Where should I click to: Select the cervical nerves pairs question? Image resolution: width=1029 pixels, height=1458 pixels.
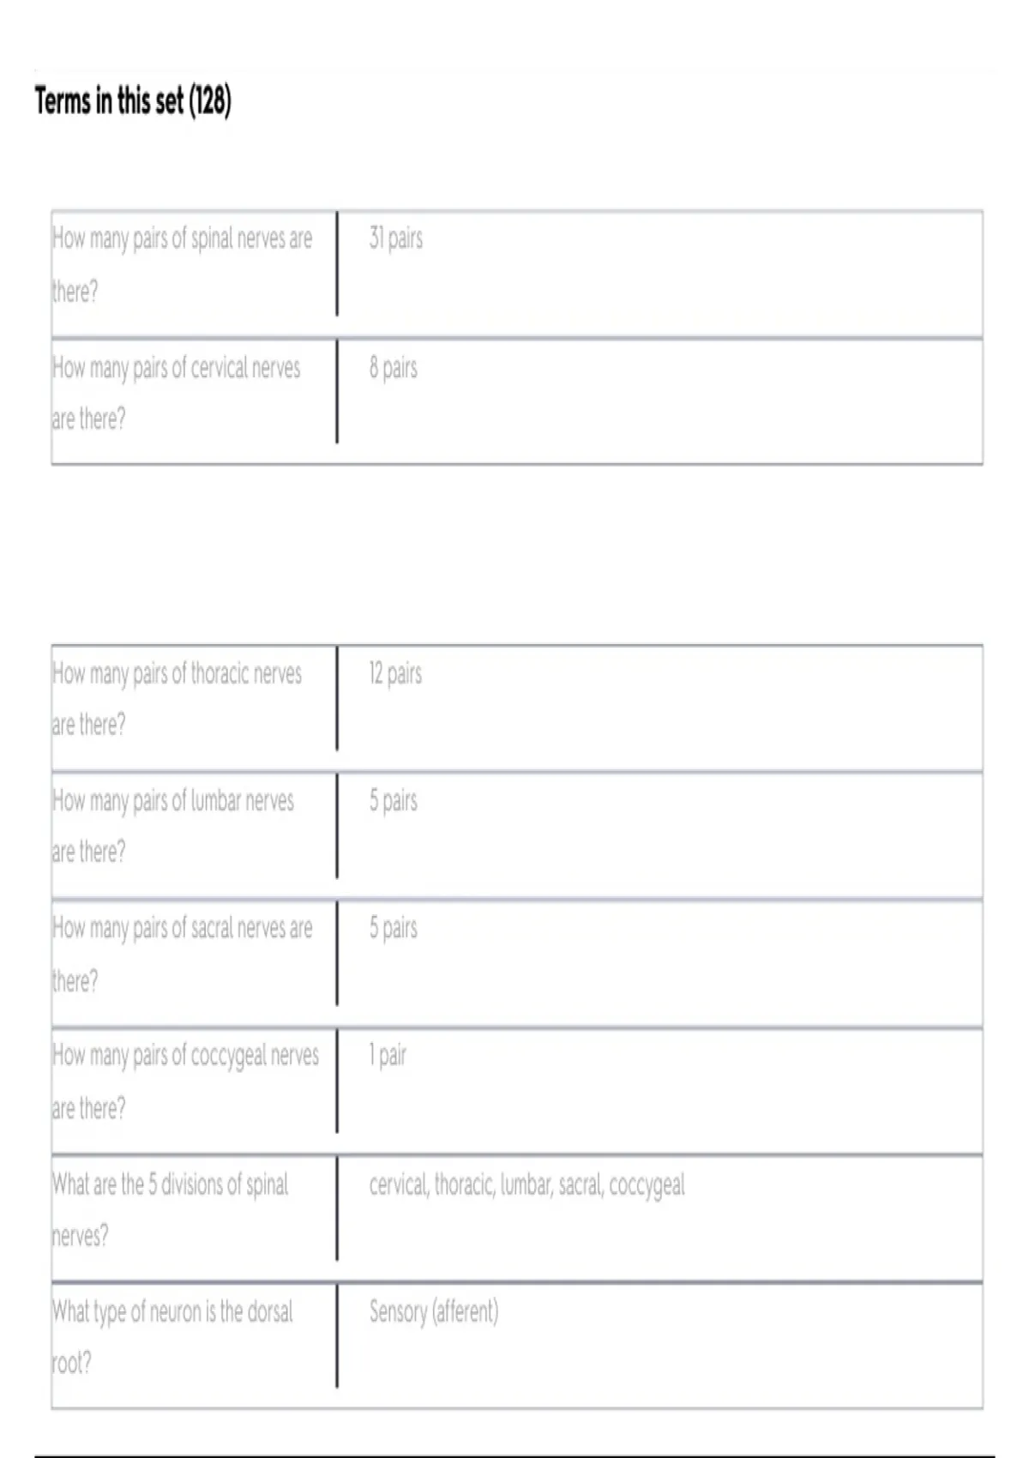[x=176, y=393]
